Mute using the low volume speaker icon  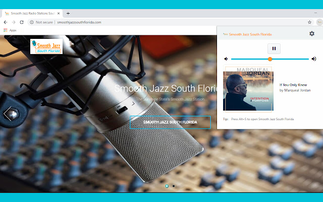tap(226, 59)
